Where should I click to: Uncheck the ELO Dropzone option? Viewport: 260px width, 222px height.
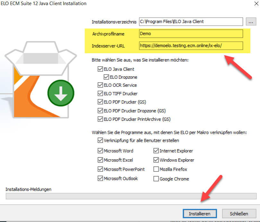click(x=106, y=77)
